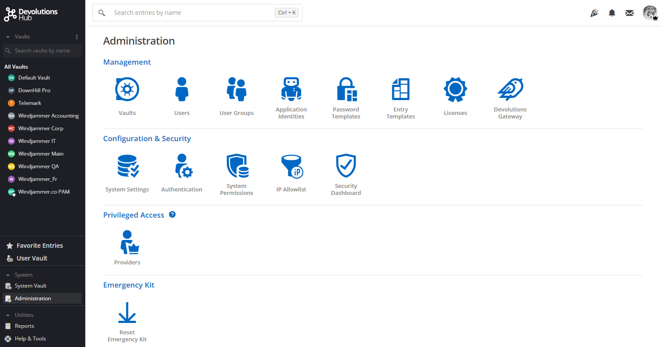Open Security Dashboard shield icon
Screen dimensions: 661x347
click(346, 166)
